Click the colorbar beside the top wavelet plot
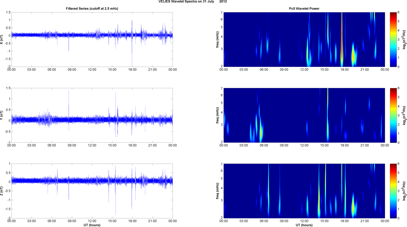Image resolution: width=407 pixels, height=227 pixels. [x=393, y=39]
